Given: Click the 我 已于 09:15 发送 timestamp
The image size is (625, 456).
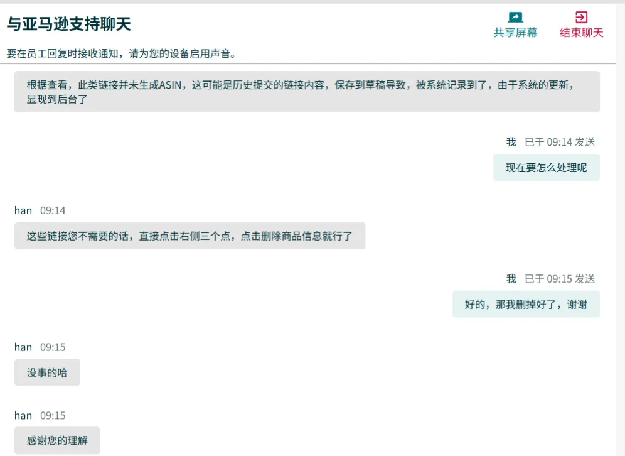Looking at the screenshot, I should pyautogui.click(x=550, y=278).
